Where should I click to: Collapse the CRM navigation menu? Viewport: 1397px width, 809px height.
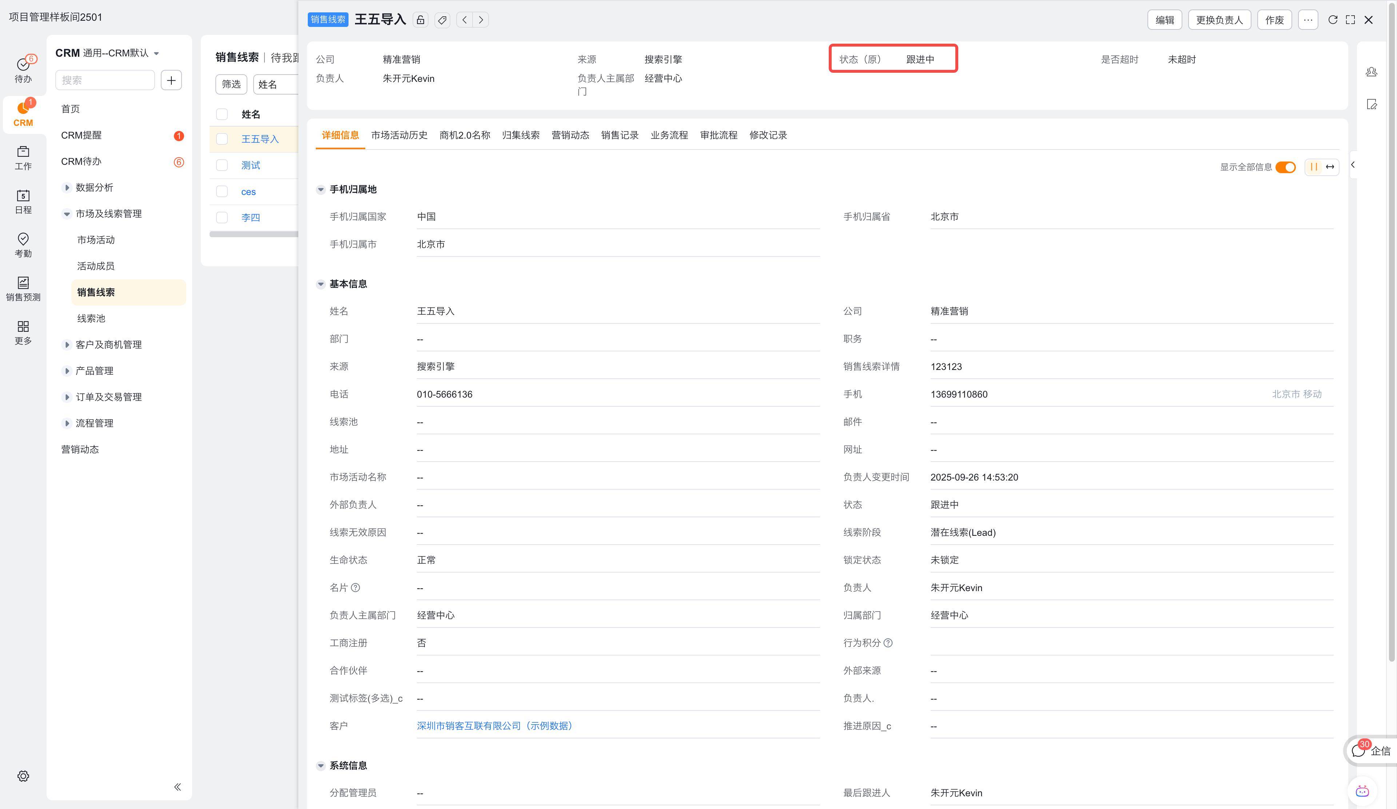178,787
